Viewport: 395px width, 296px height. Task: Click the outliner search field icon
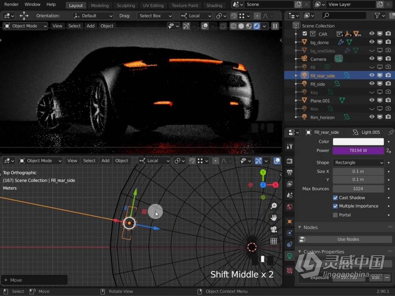(326, 16)
